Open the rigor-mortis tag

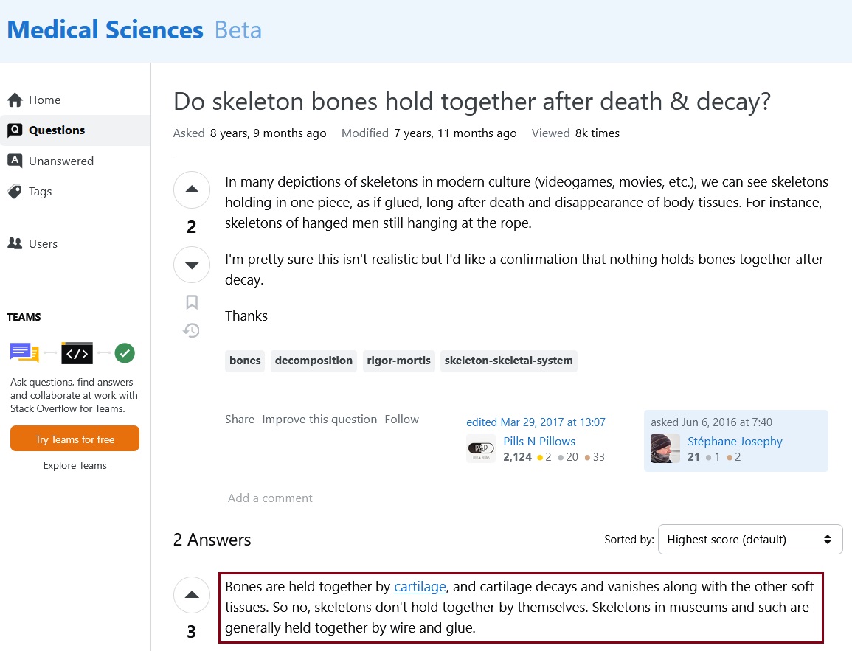tap(398, 361)
